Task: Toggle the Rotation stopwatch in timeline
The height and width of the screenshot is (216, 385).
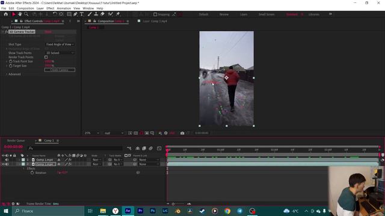Action: [32, 173]
